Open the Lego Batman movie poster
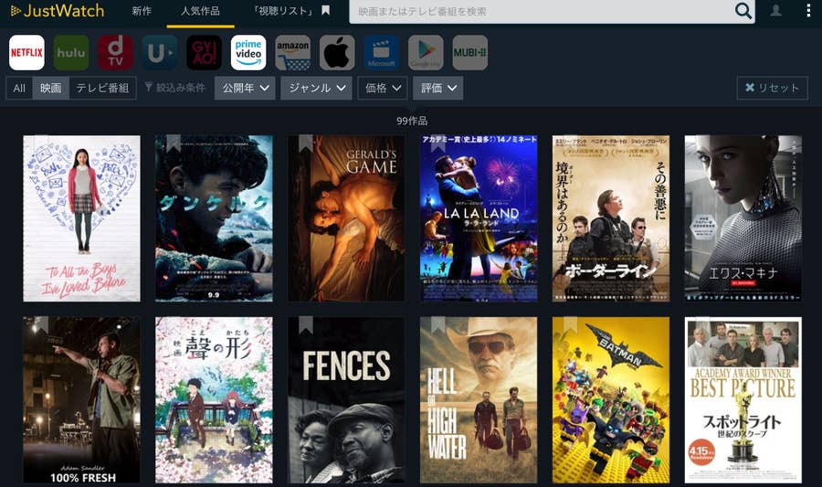Screen dimensions: 822x487 click(x=611, y=400)
